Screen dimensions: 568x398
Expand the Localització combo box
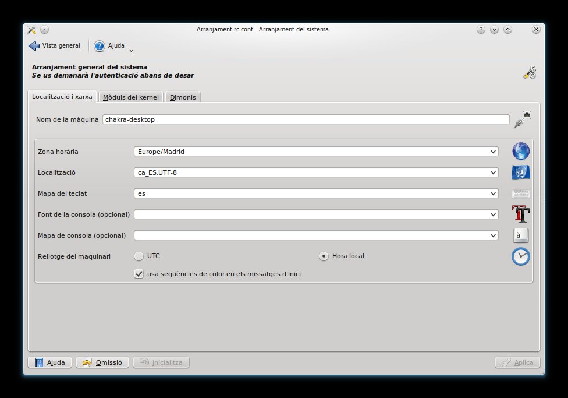[x=316, y=172]
